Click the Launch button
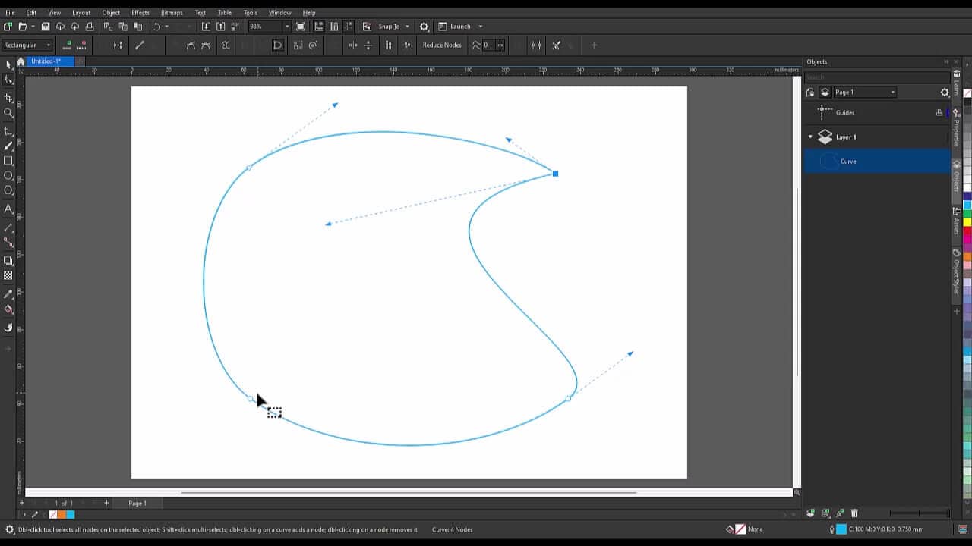Screen dimensions: 972x546 (460, 27)
